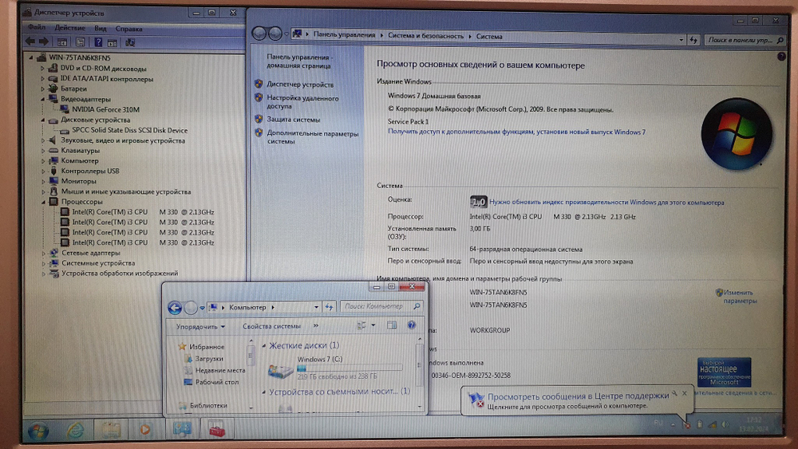Open the Упорядочить dropdown
This screenshot has width=798, height=449.
click(200, 326)
